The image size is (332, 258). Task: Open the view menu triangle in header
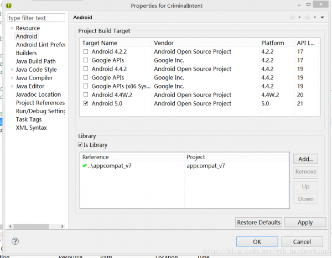tap(322, 17)
